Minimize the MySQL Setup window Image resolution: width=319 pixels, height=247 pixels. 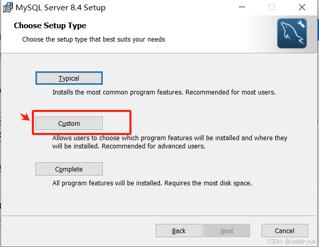pos(242,7)
